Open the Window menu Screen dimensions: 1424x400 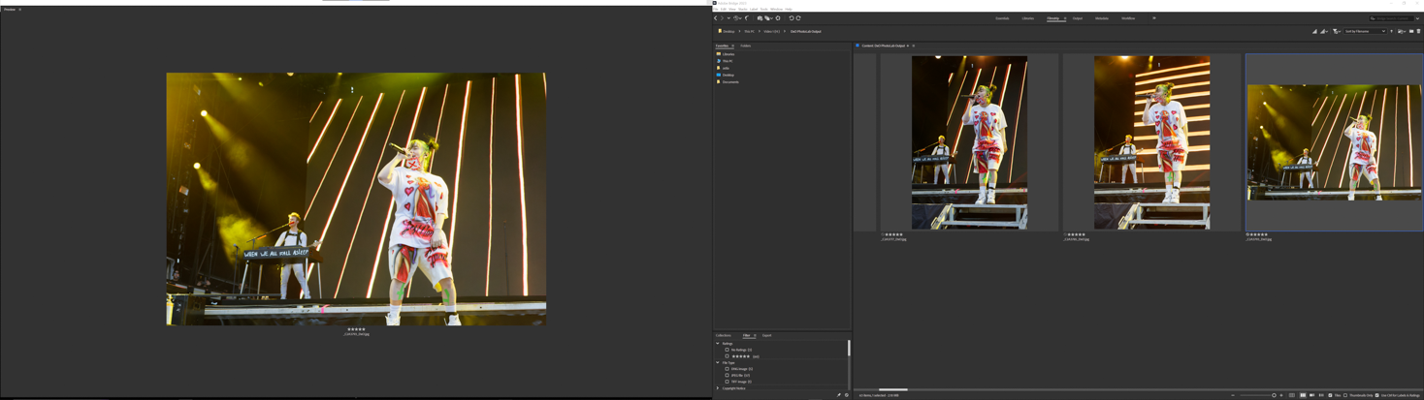pyautogui.click(x=776, y=9)
